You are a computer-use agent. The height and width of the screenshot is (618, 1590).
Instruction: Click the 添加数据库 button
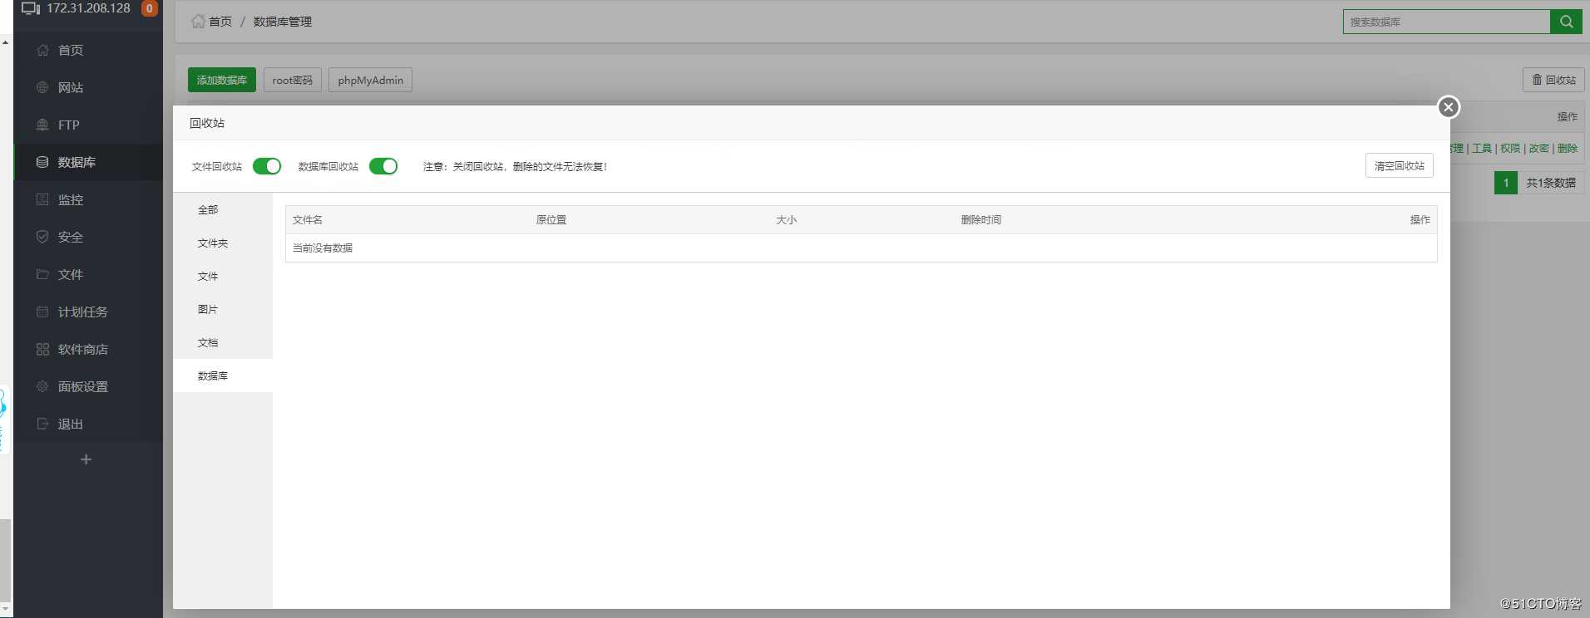click(222, 80)
